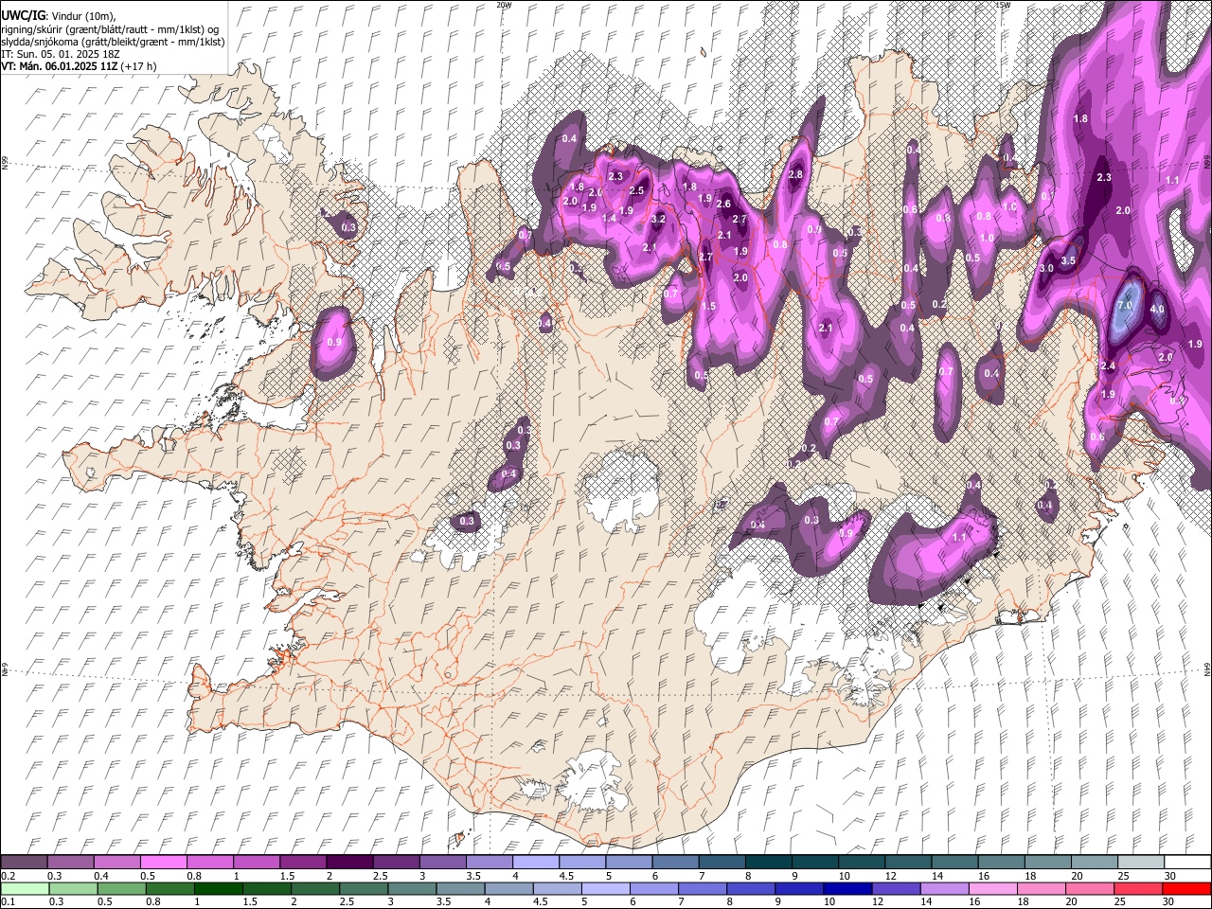Select the 2.4 value below the 7.0 peak
This screenshot has height=909, width=1212.
click(x=1108, y=366)
